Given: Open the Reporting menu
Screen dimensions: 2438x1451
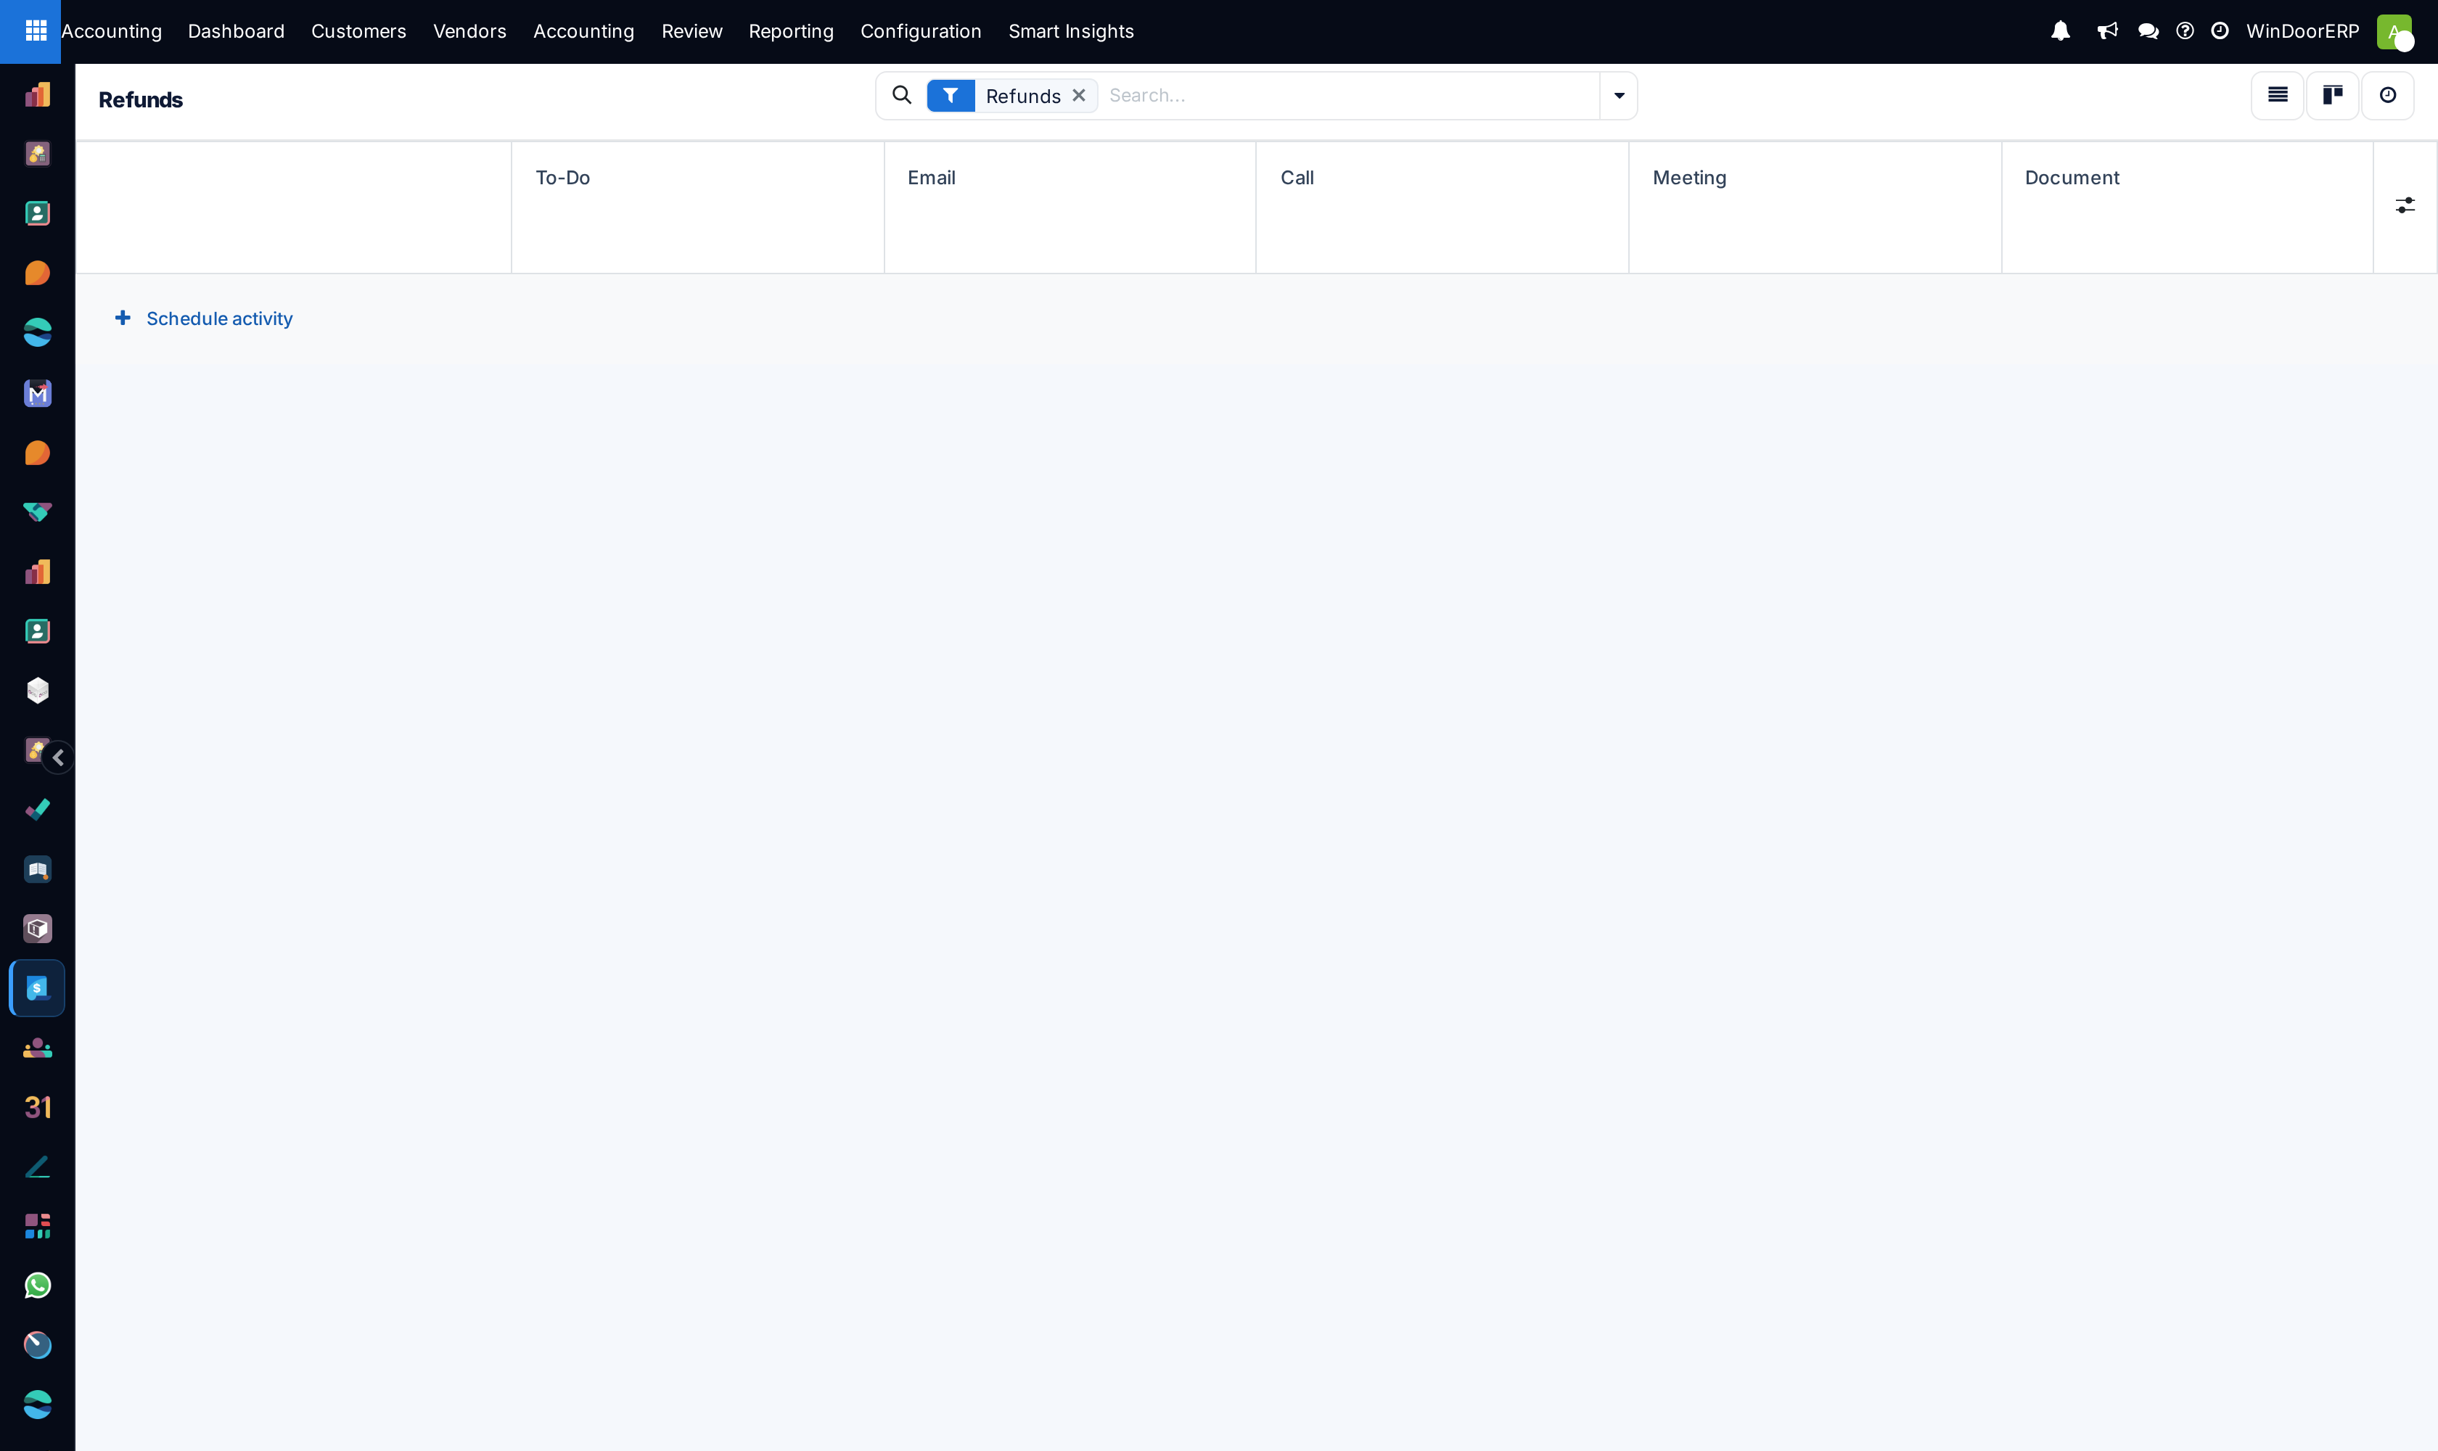Looking at the screenshot, I should [791, 31].
